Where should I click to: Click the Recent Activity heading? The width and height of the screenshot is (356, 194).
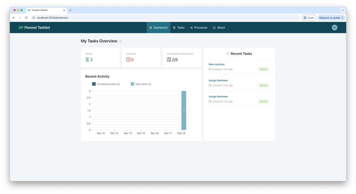[97, 76]
